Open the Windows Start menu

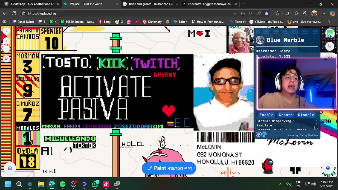(x=8, y=184)
